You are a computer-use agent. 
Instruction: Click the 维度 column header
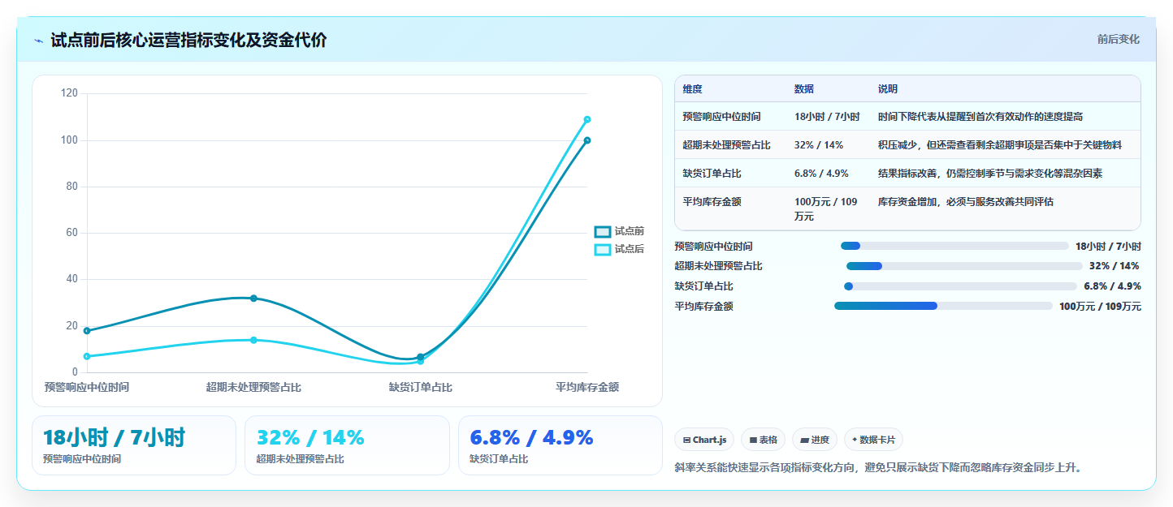click(x=692, y=89)
